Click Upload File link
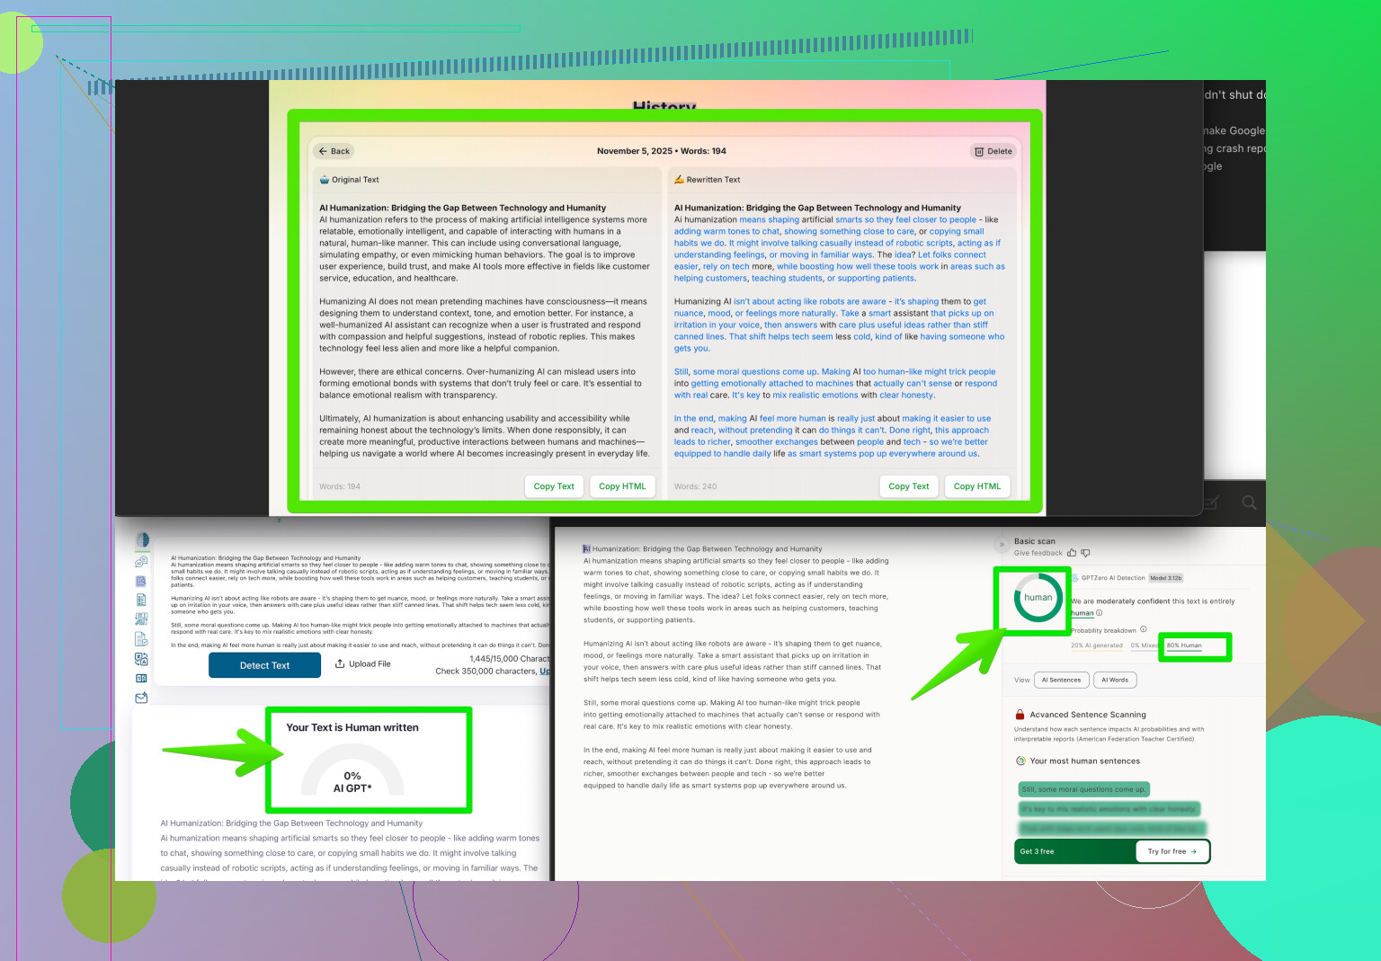 click(363, 664)
